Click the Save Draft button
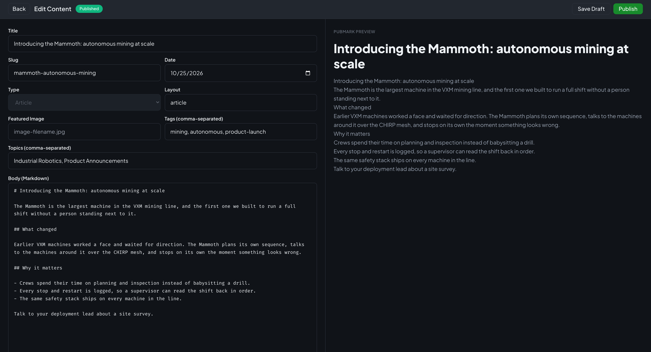Screen dimensions: 651x352 pos(591,9)
